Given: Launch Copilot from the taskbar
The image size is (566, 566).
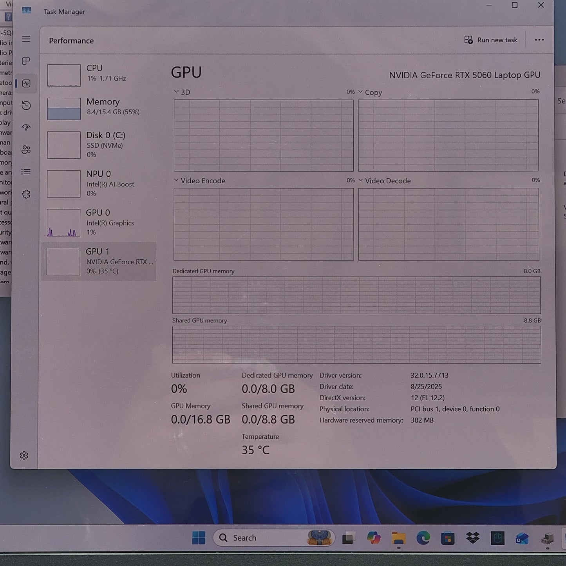Looking at the screenshot, I should coord(373,538).
